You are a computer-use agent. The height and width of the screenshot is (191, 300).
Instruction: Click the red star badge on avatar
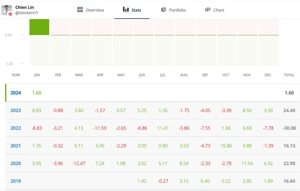[x=10, y=14]
